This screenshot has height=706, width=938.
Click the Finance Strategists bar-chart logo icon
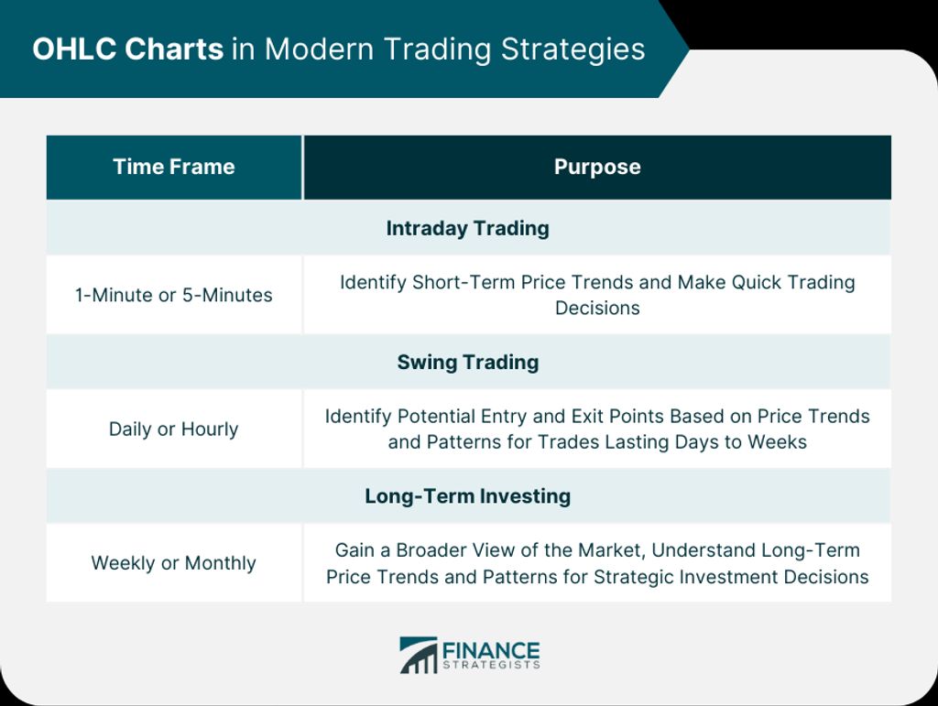[418, 656]
